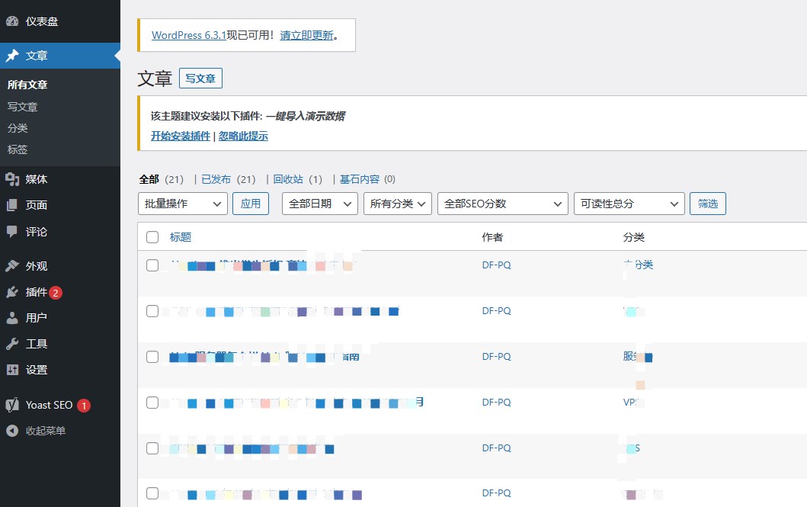The image size is (807, 507).
Task: Open the 批量操作 bulk actions dropdown
Action: click(183, 204)
